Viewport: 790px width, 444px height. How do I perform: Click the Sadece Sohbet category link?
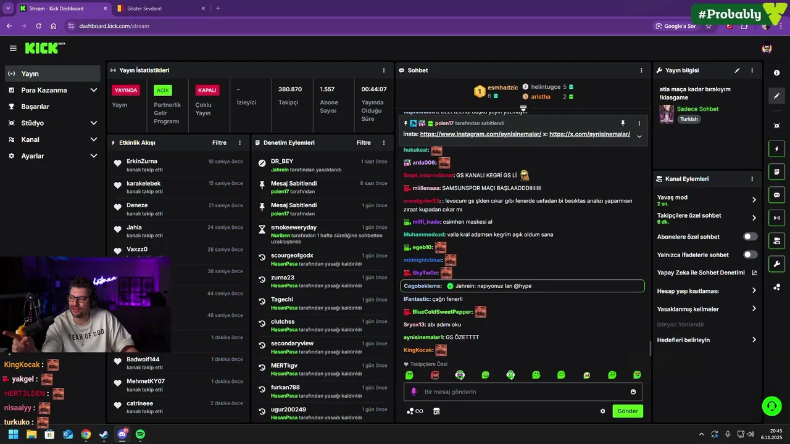(x=697, y=109)
